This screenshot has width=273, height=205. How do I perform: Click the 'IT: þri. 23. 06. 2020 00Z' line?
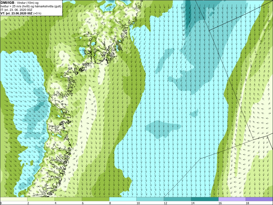[16, 10]
